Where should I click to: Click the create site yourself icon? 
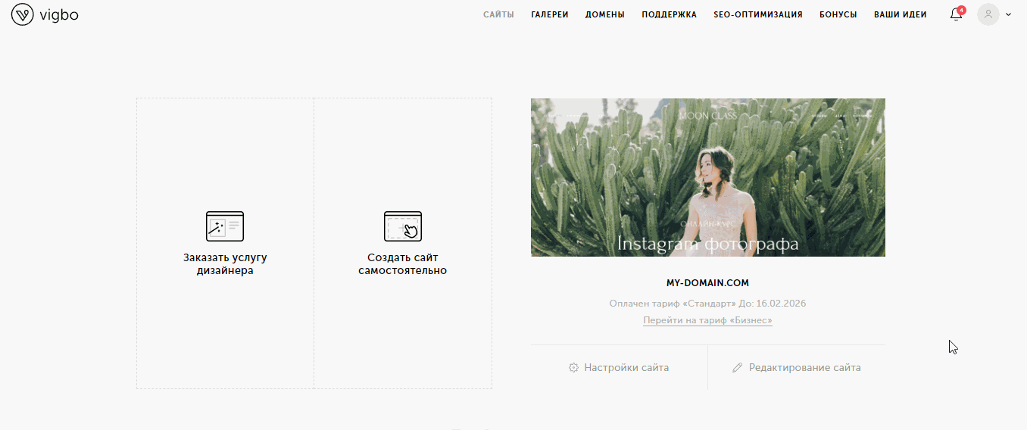click(x=403, y=226)
